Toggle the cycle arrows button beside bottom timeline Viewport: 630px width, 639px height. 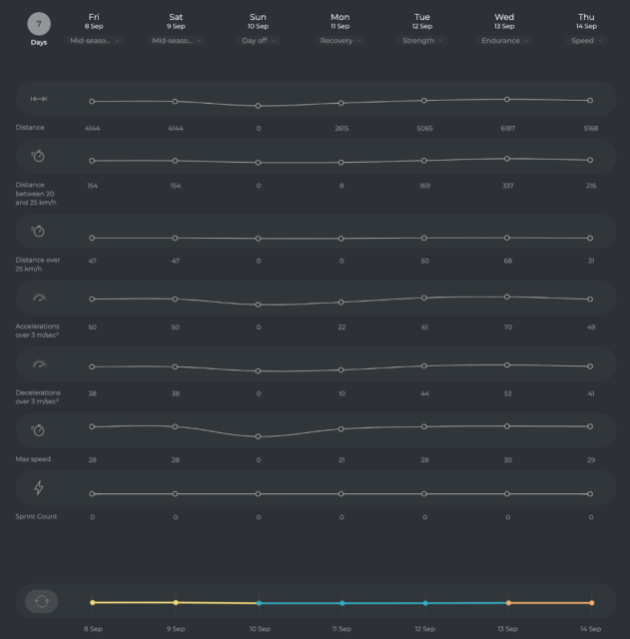pyautogui.click(x=41, y=602)
